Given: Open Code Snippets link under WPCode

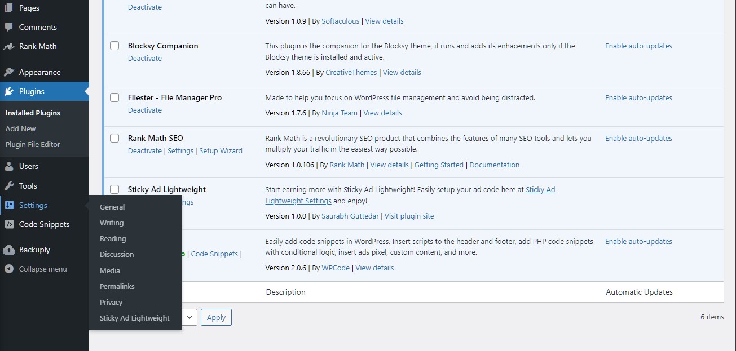Looking at the screenshot, I should 214,254.
